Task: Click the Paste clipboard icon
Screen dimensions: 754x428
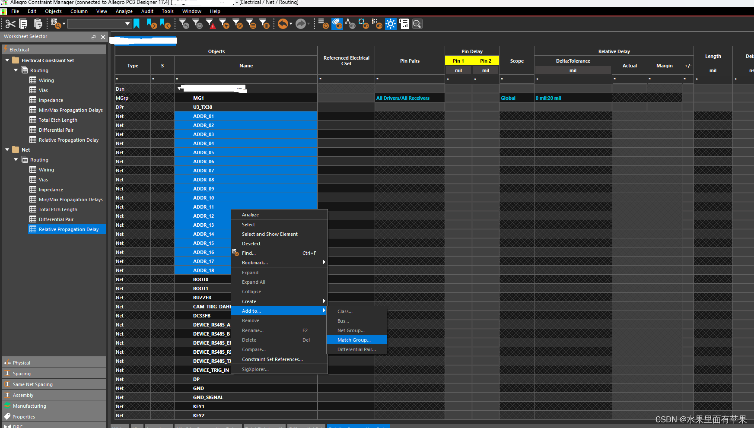Action: (x=38, y=24)
